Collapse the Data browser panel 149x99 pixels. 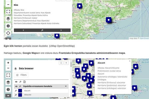click(x=61, y=63)
